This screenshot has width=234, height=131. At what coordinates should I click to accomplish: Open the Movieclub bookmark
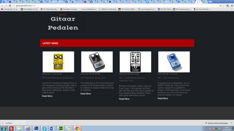[10, 9]
